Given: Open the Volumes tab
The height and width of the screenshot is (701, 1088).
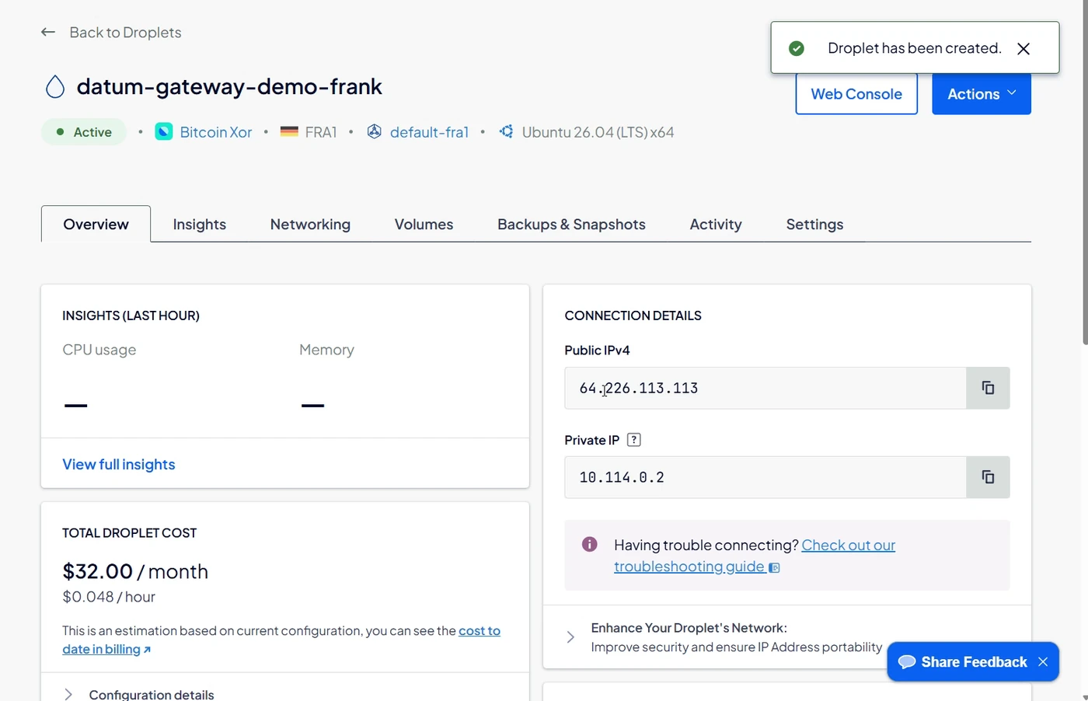Looking at the screenshot, I should click(424, 224).
